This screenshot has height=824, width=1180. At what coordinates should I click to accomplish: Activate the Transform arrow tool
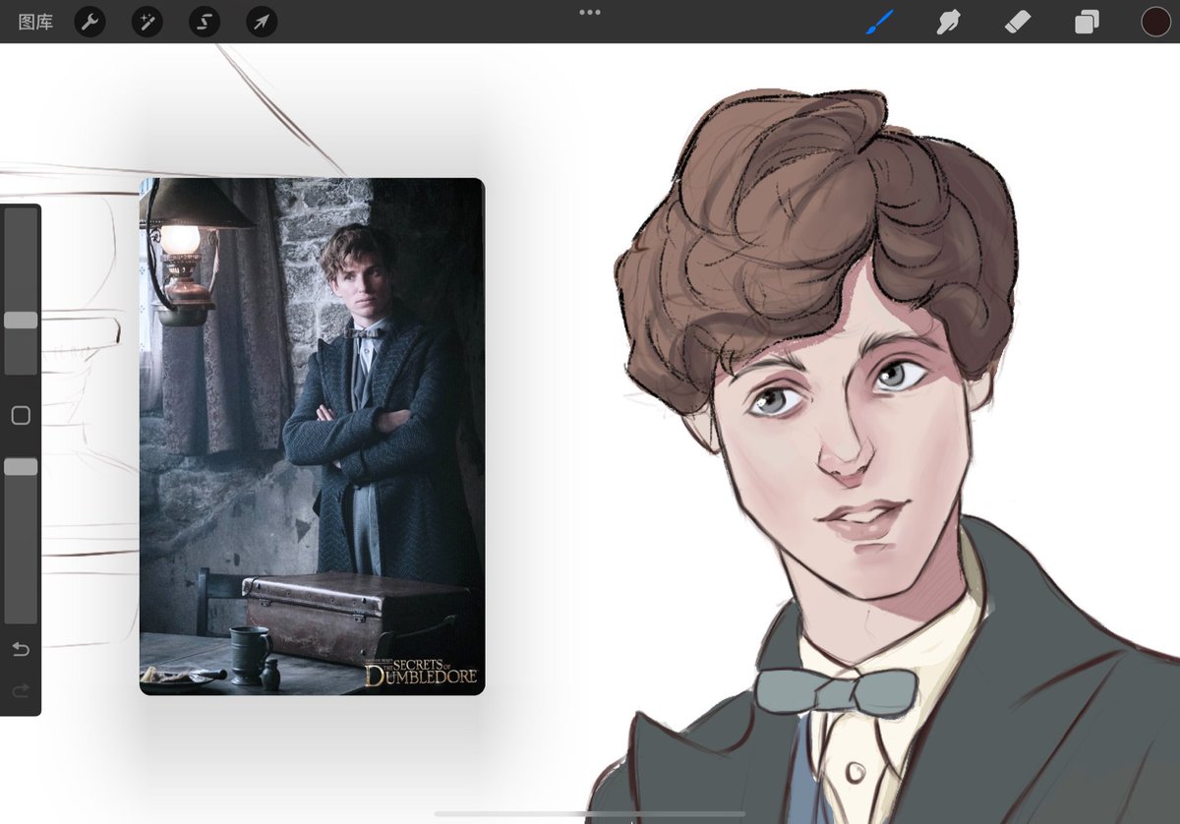tap(262, 22)
